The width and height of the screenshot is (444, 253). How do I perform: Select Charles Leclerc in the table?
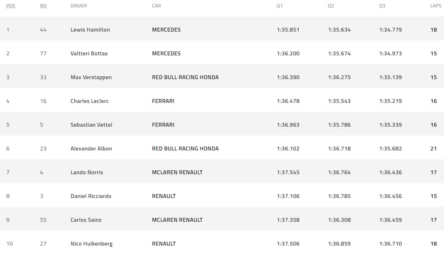[x=90, y=101]
